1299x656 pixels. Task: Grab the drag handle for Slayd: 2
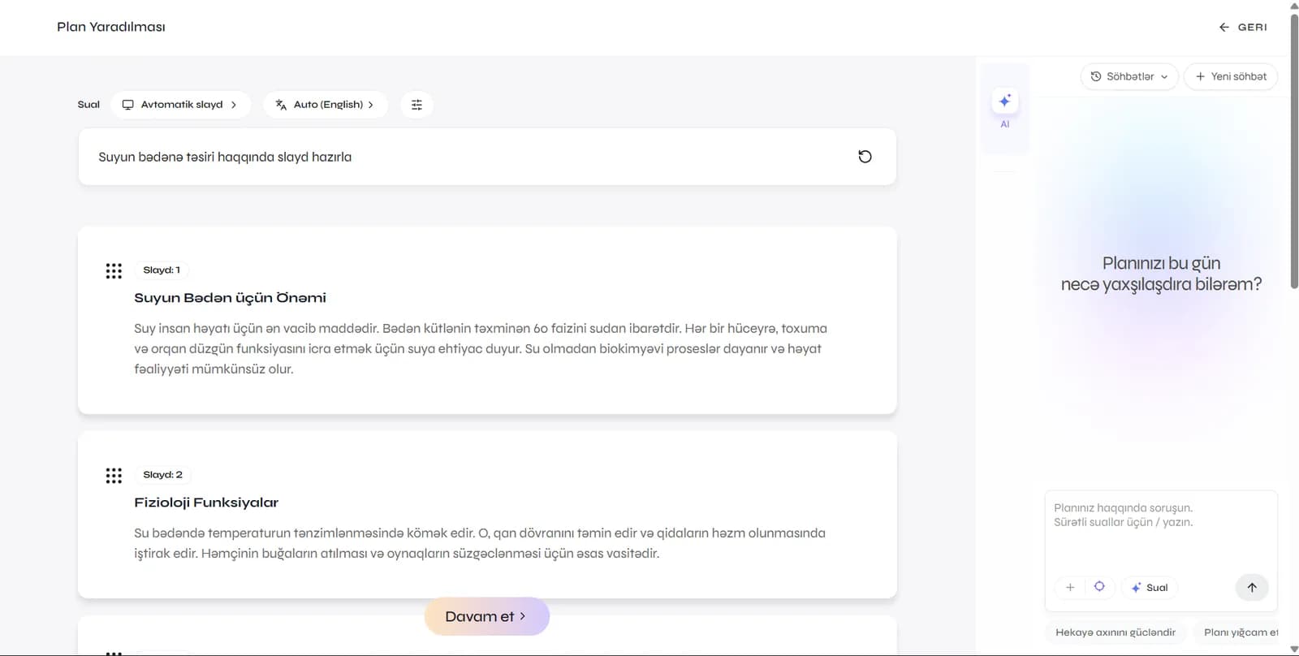[x=114, y=476]
